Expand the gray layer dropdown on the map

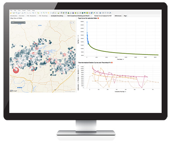18,22
